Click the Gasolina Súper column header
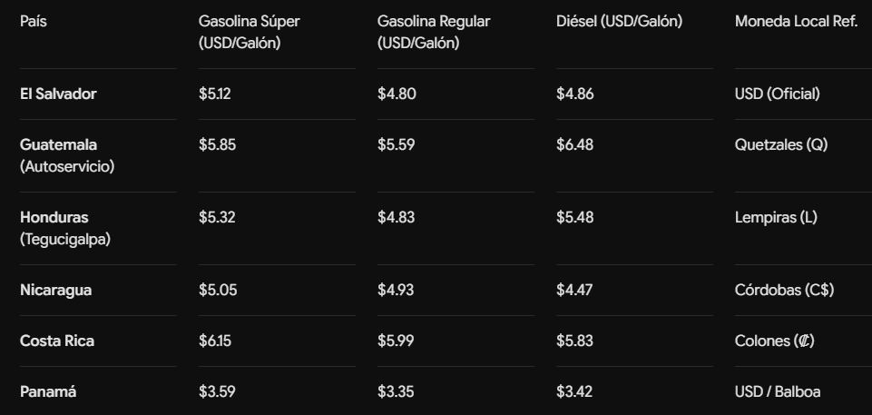872x415 pixels. (250, 33)
